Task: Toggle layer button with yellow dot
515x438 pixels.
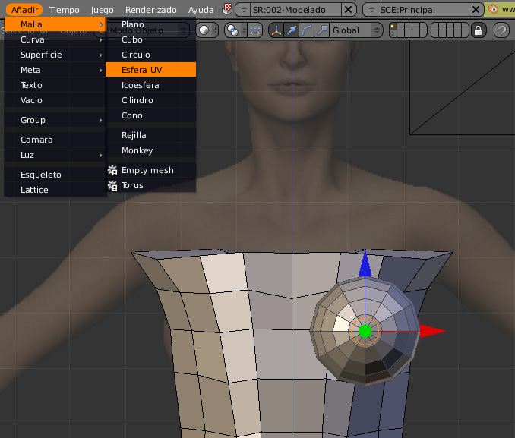Action: click(393, 27)
